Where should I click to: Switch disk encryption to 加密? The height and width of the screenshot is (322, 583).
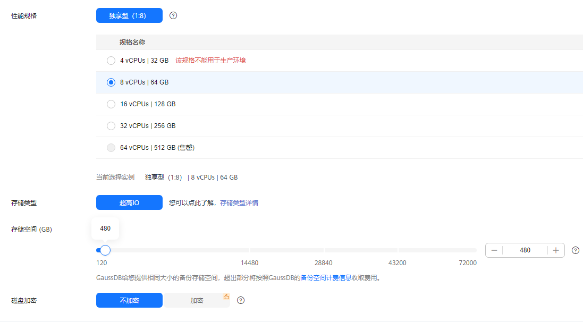[197, 300]
